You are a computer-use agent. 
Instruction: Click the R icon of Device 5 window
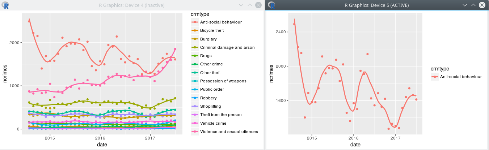pos(272,5)
